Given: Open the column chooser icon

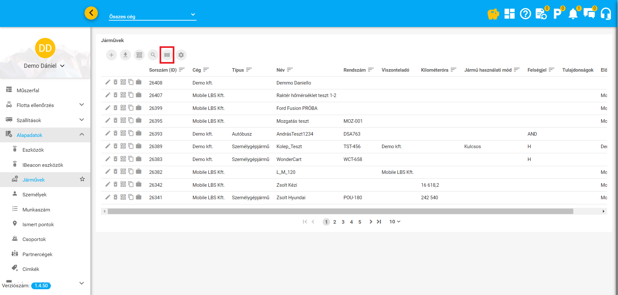Looking at the screenshot, I should coord(167,55).
